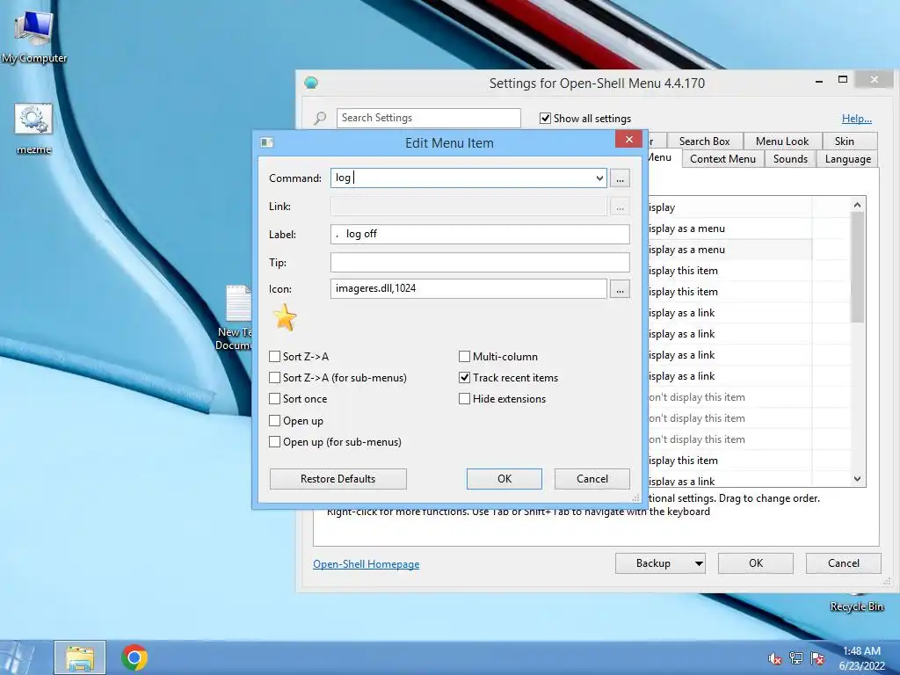The image size is (900, 675).
Task: Click Cancel in the Settings window
Action: click(x=843, y=563)
